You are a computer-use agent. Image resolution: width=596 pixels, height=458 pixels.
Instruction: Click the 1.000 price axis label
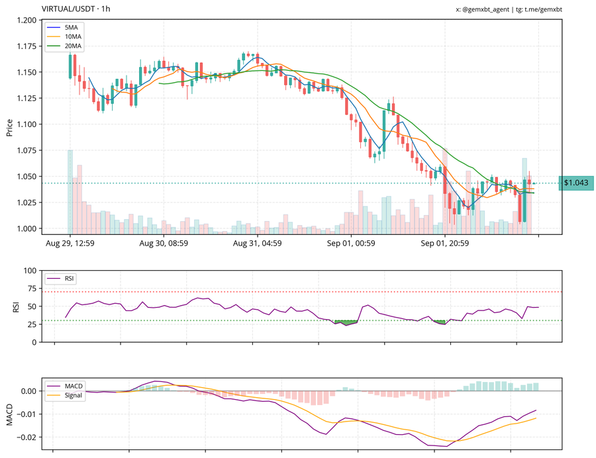(26, 228)
